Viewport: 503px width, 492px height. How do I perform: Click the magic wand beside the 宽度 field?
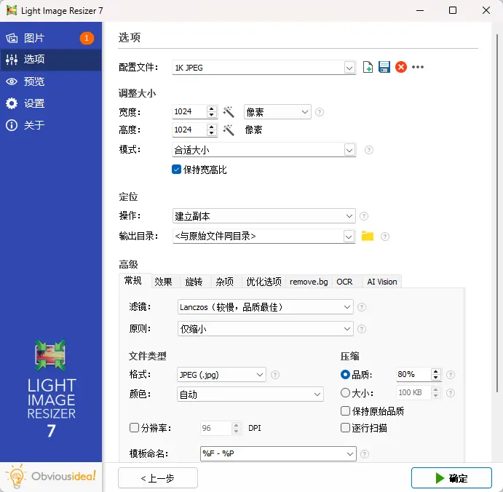tap(229, 112)
